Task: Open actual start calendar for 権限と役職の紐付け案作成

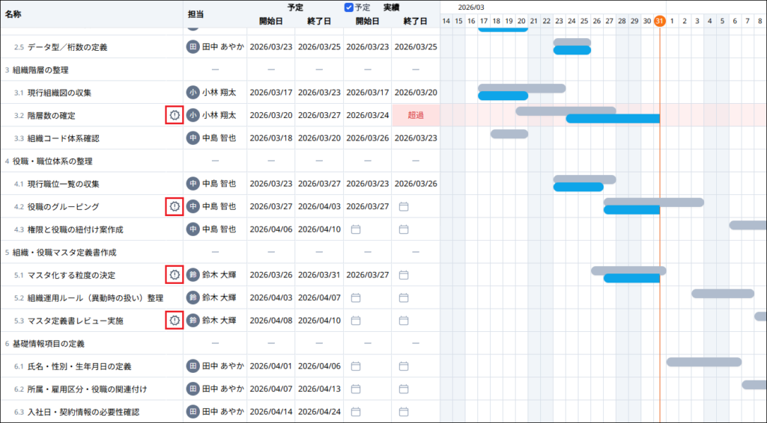Action: coord(356,229)
